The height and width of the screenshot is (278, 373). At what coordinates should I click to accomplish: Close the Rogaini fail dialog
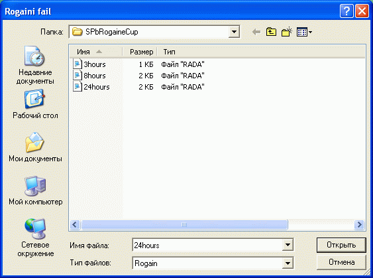pos(362,11)
